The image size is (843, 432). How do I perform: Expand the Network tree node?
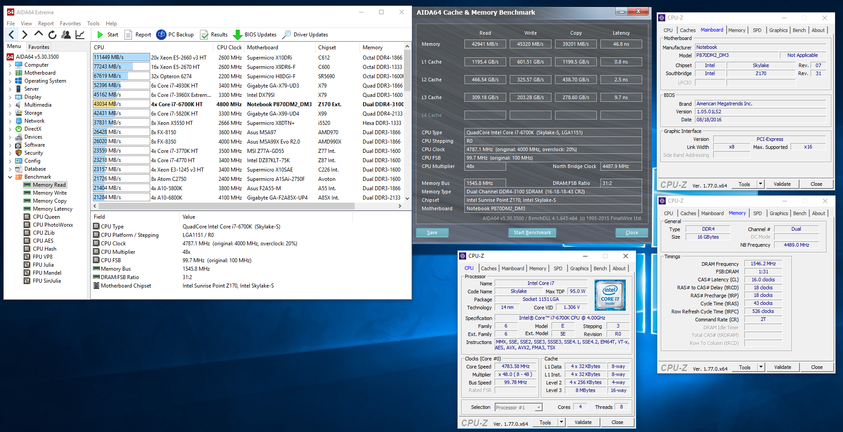tap(10, 121)
